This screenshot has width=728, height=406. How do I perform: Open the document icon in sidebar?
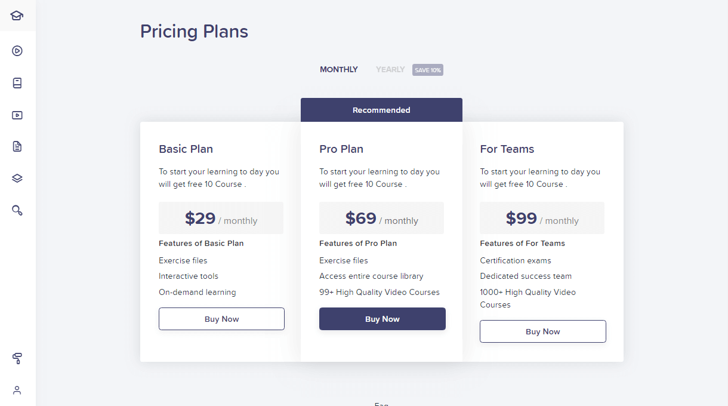17,146
